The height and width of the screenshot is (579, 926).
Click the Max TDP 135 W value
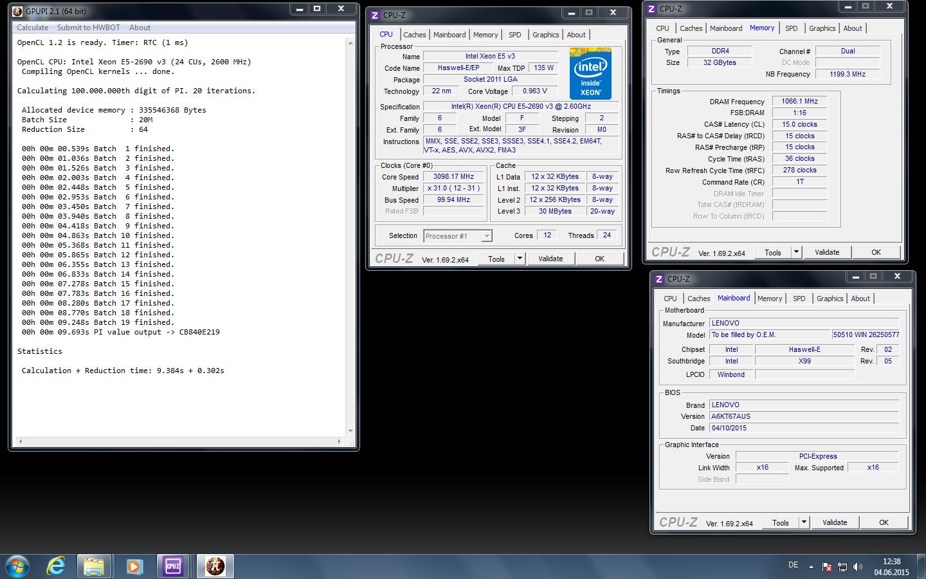544,68
